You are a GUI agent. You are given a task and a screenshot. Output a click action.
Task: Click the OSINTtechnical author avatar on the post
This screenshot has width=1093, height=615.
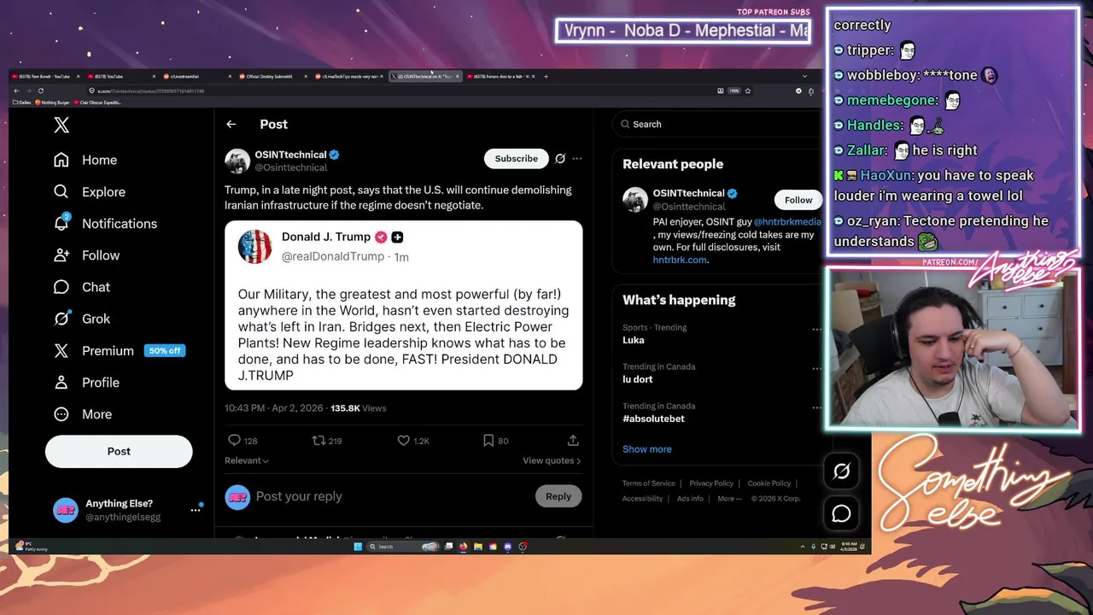click(x=237, y=161)
